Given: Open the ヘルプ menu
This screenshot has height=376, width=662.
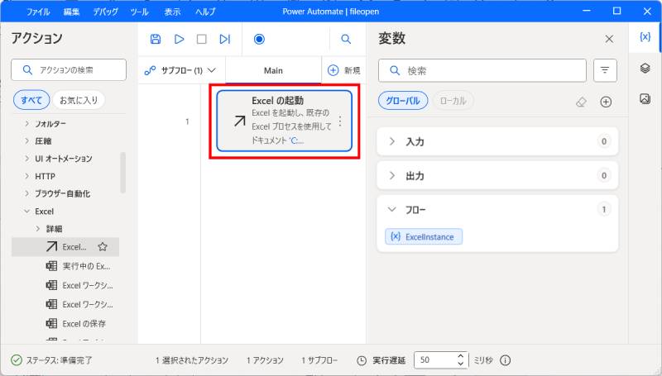Looking at the screenshot, I should point(205,12).
